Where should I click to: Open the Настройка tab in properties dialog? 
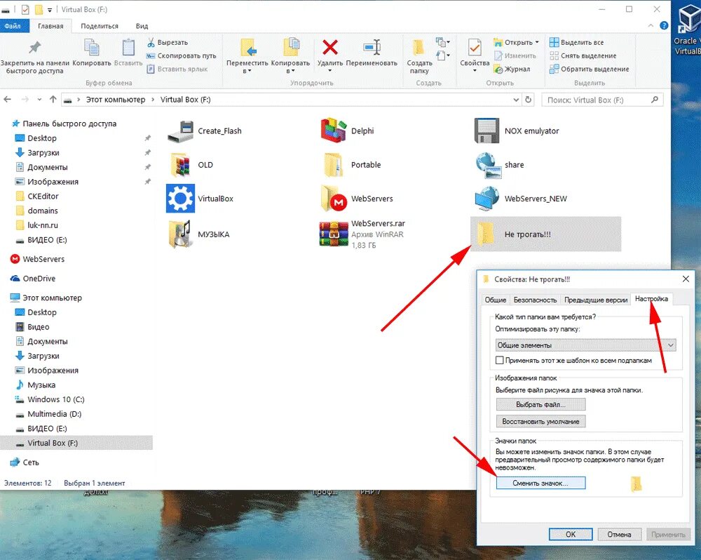coord(651,299)
